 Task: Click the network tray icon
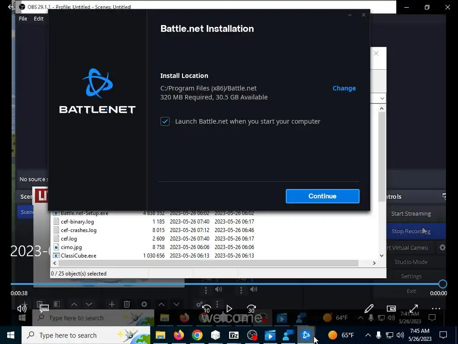click(390, 335)
